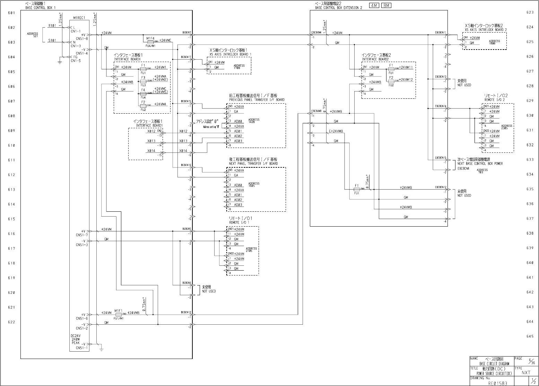This screenshot has height=386, width=539.
Task: Select the ground symbol beside CN51-1
Action: click(101, 348)
